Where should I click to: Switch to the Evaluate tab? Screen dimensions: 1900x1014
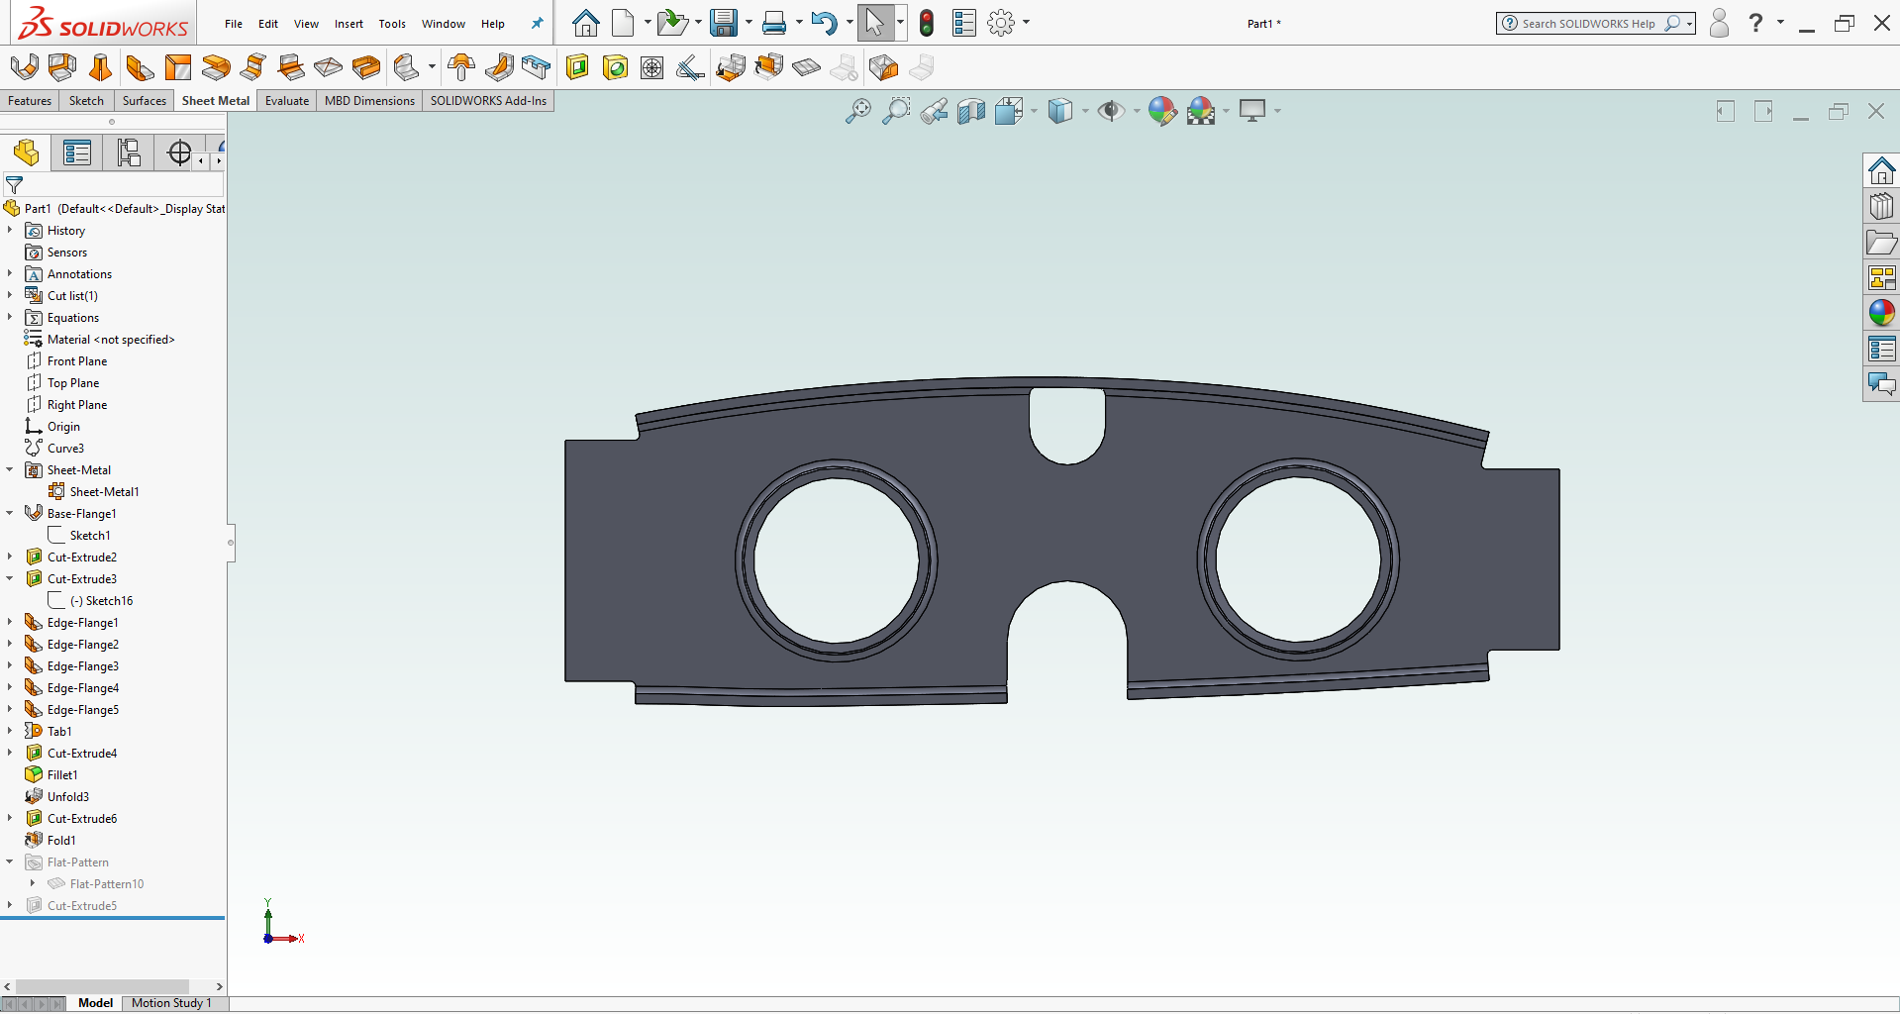[286, 100]
